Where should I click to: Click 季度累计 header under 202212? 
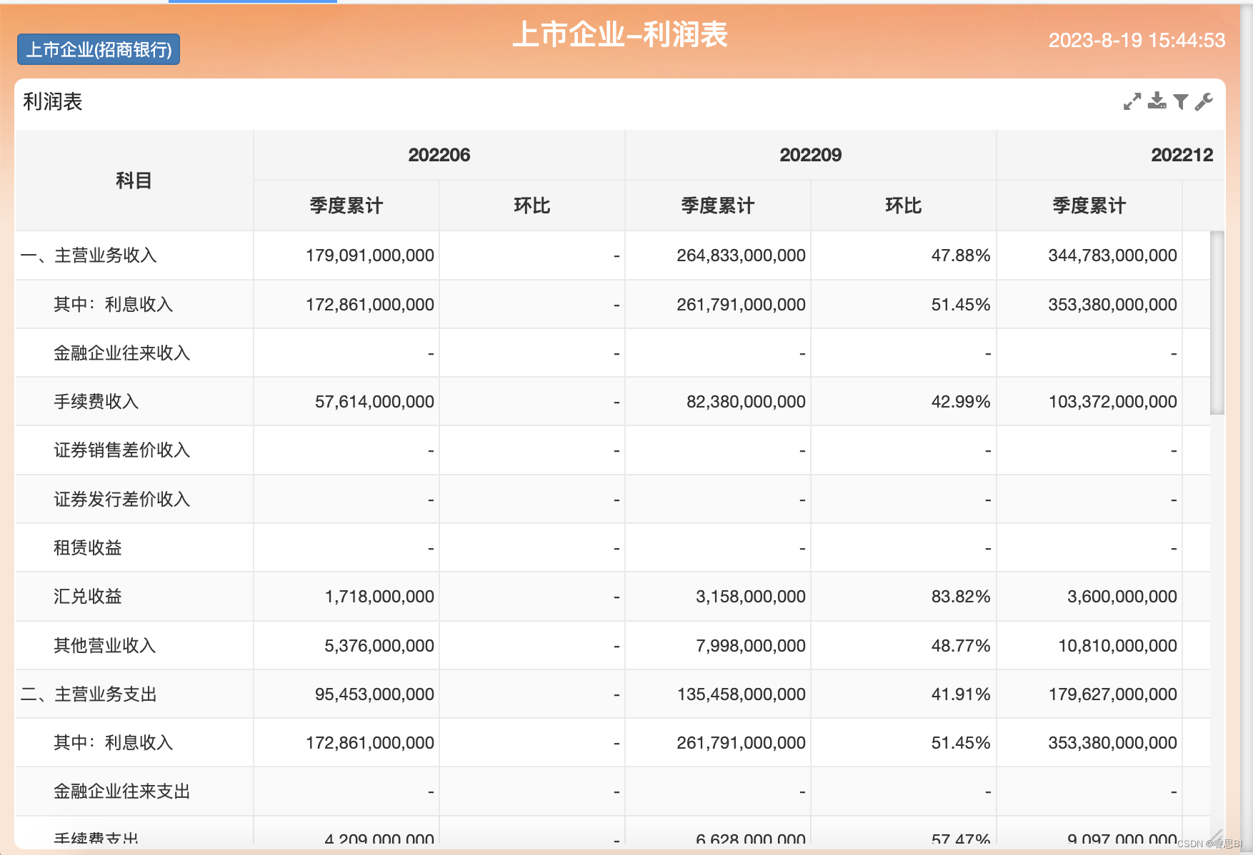[1089, 206]
